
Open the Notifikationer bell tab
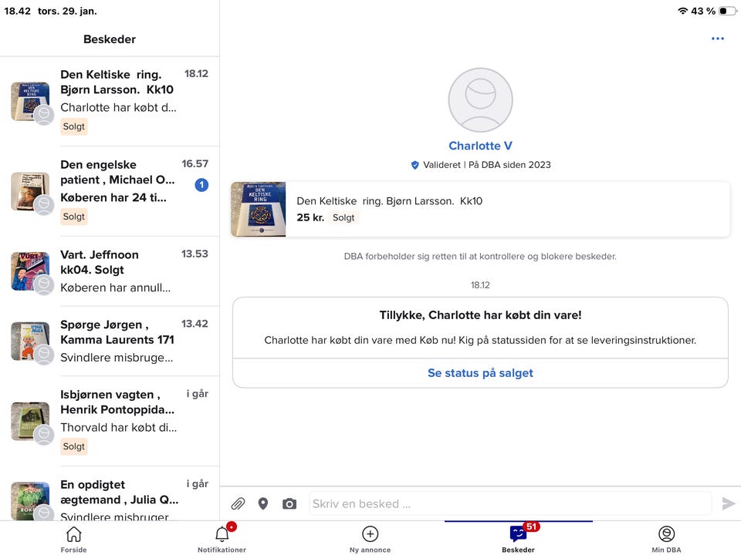[x=222, y=538]
